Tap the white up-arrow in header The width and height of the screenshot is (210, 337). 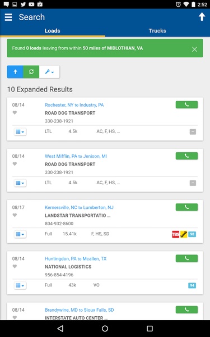point(202,17)
